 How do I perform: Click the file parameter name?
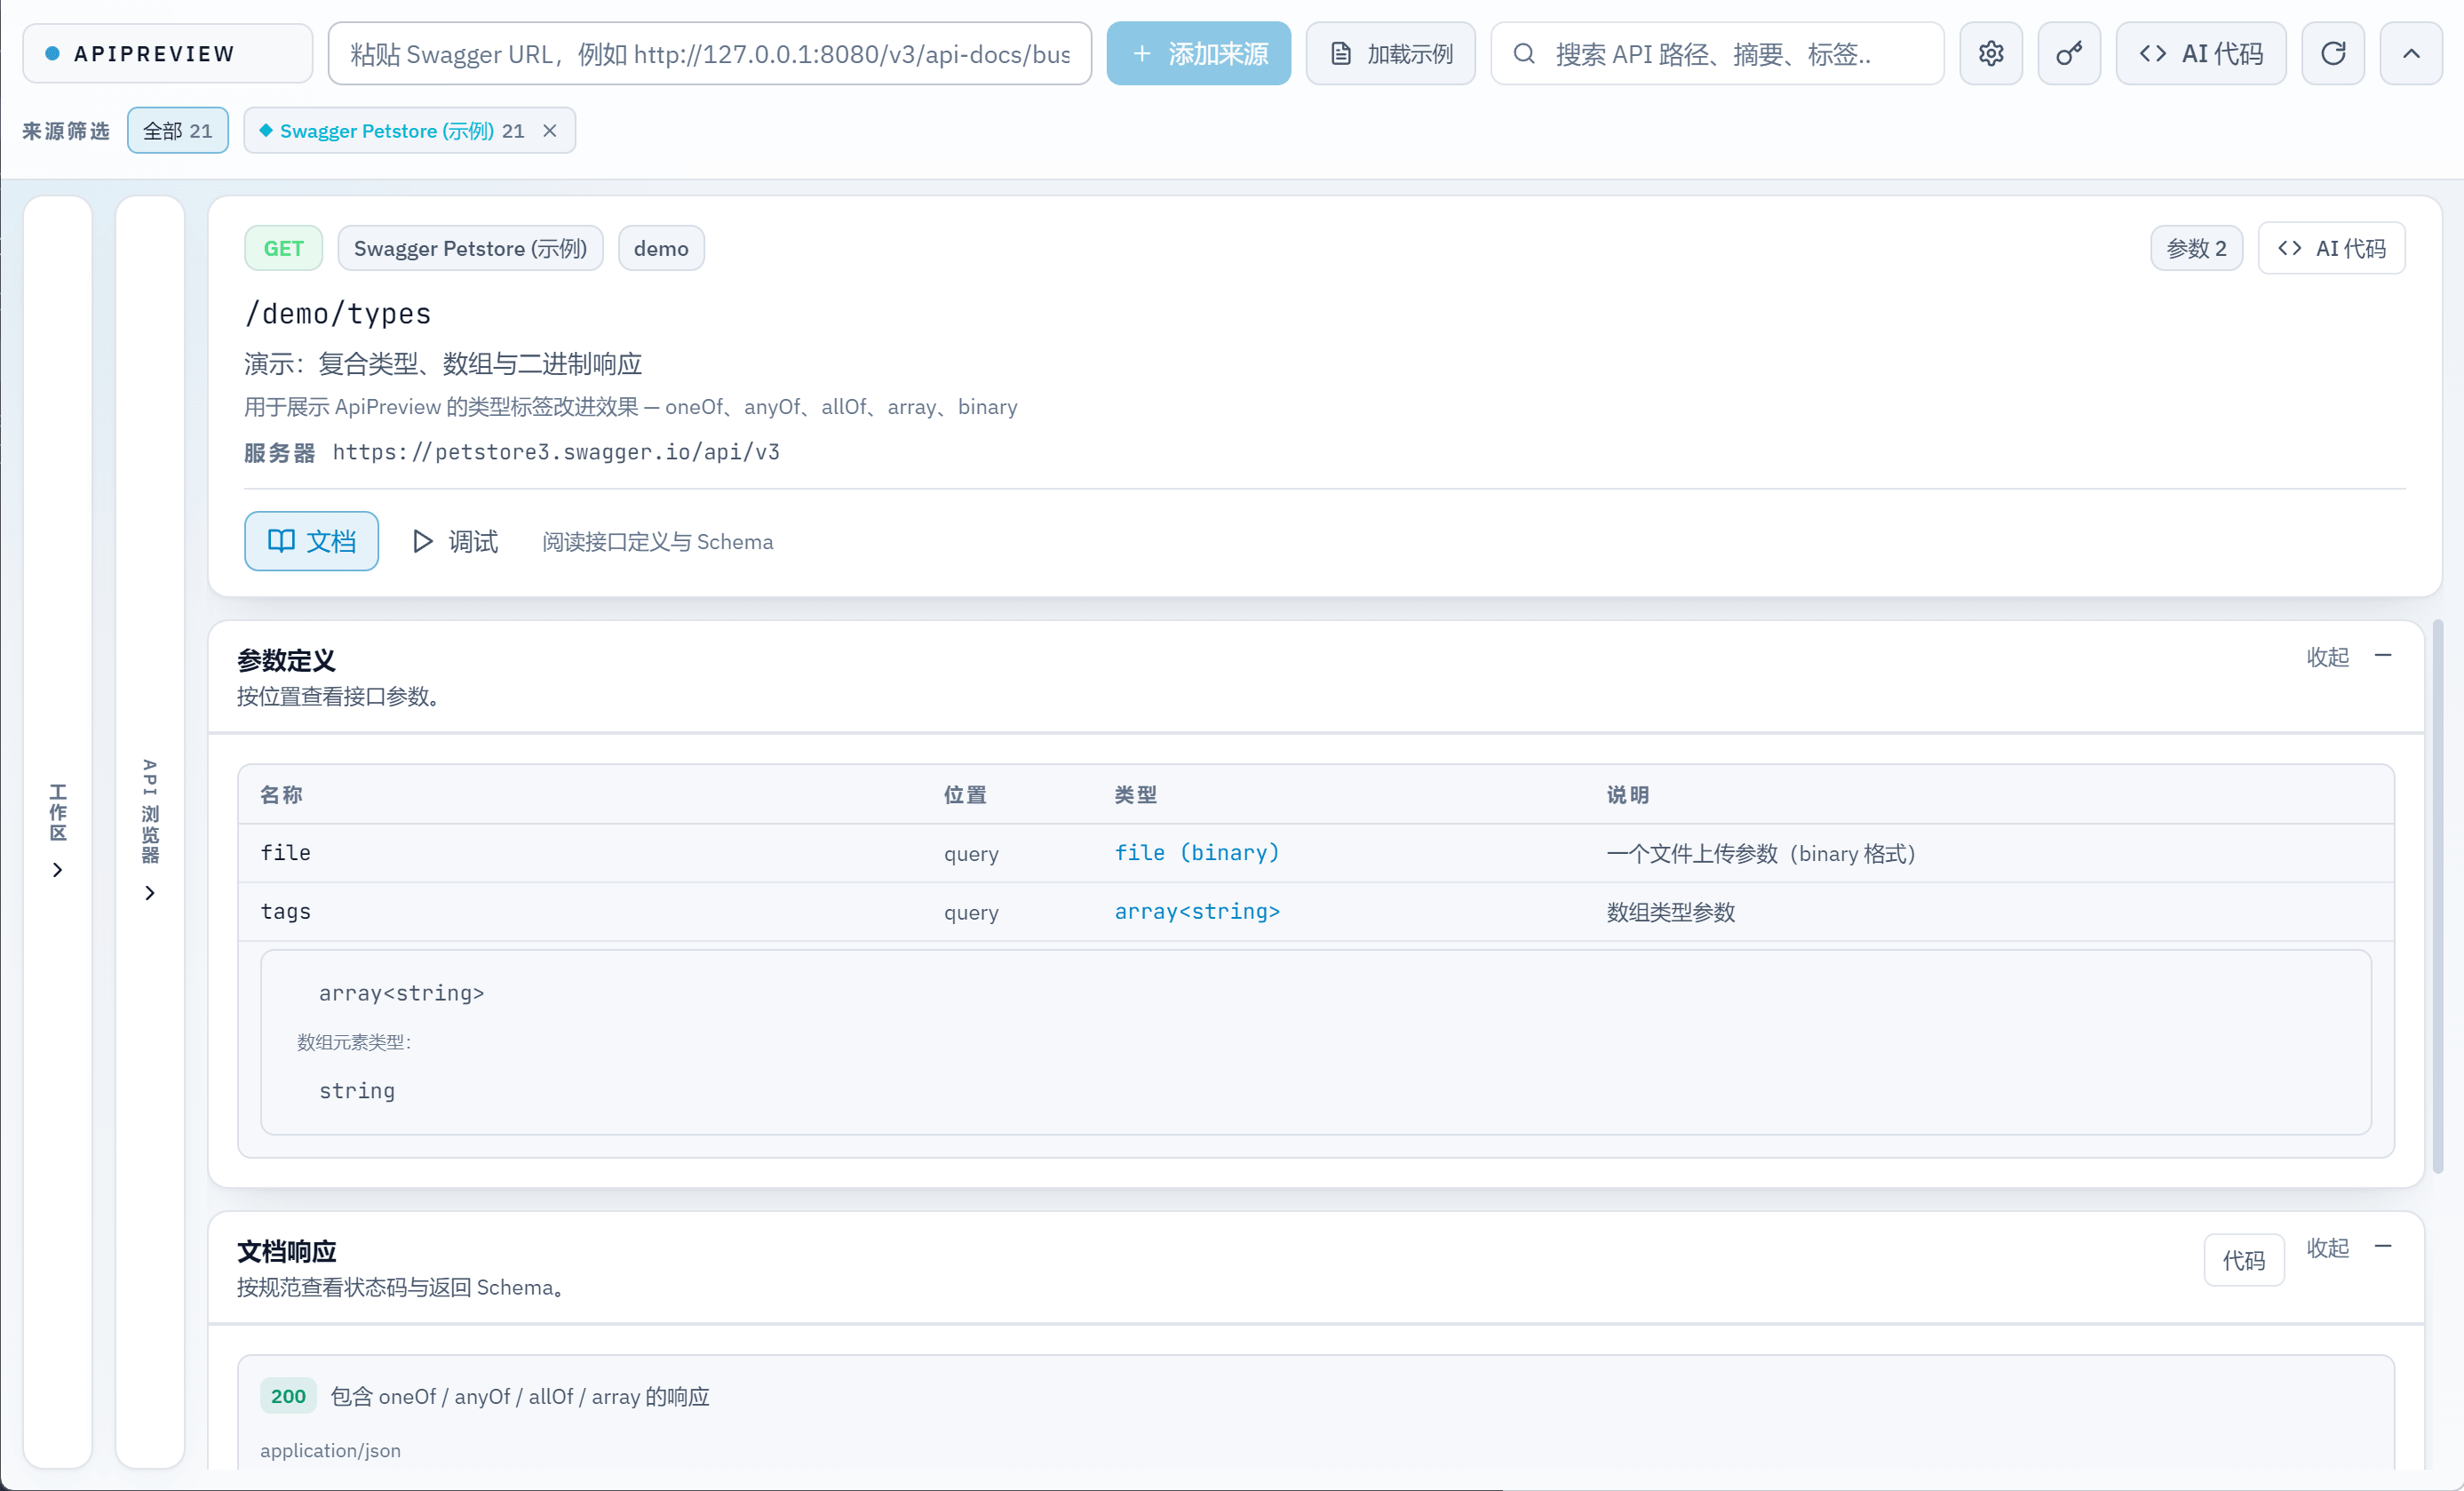pyautogui.click(x=285, y=853)
